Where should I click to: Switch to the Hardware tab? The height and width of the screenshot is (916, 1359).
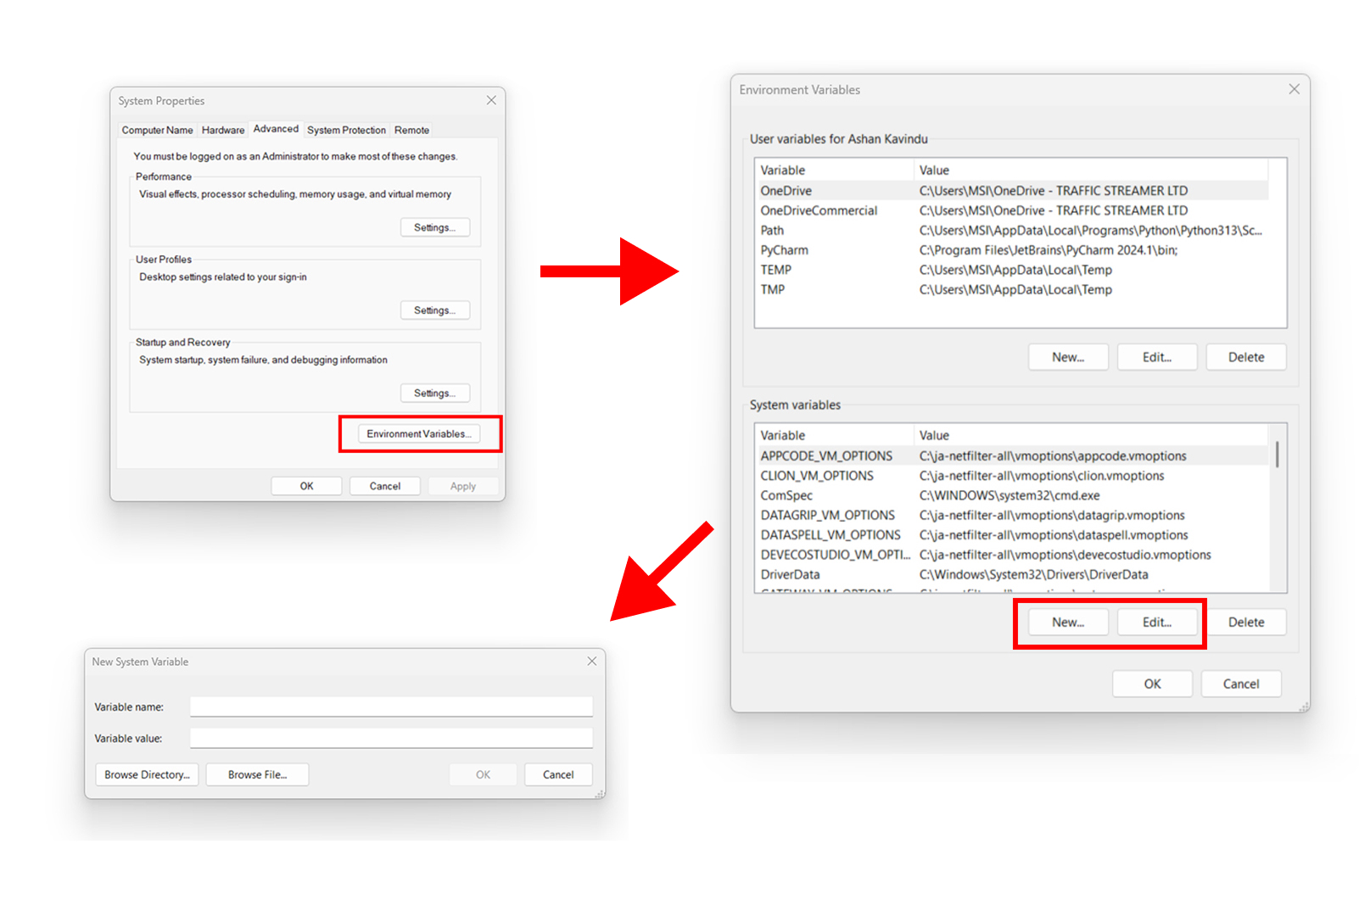coord(223,130)
